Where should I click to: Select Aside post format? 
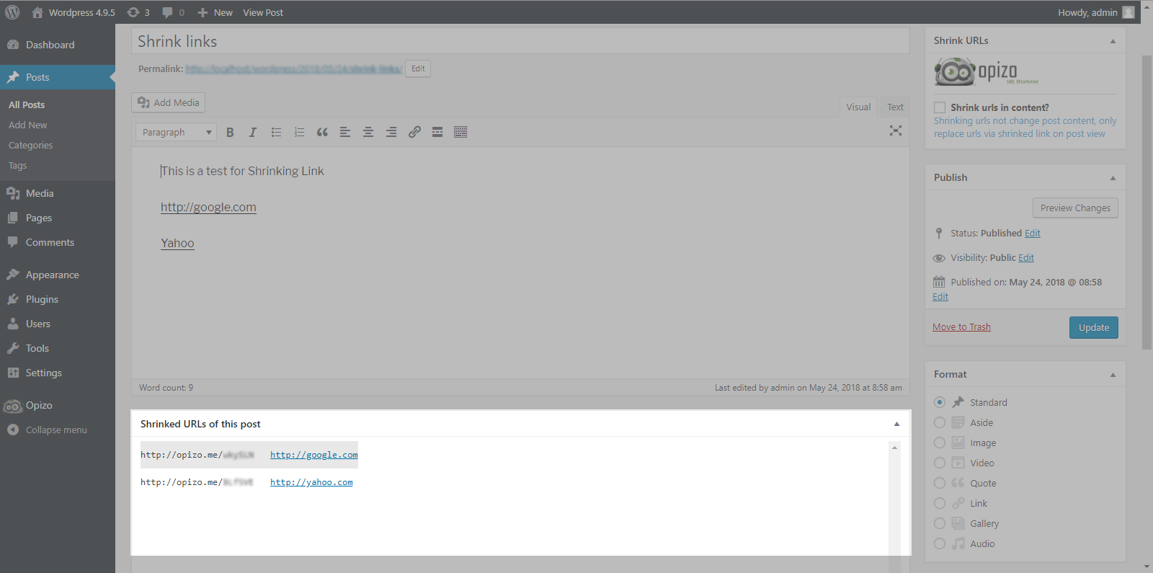pos(940,422)
